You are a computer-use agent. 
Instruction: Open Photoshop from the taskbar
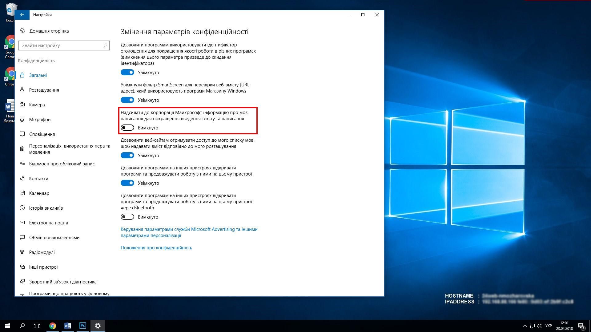(82, 326)
